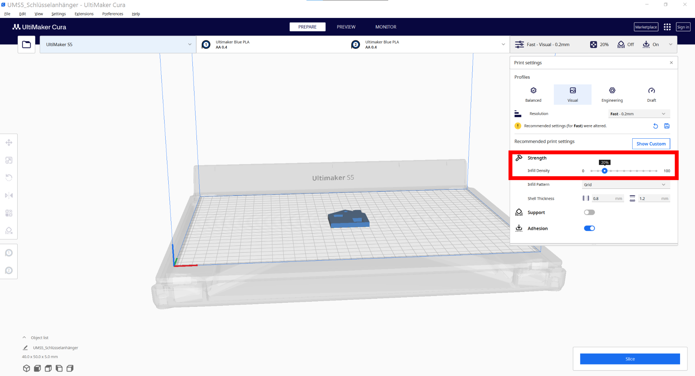Click the print settings sliders icon

pyautogui.click(x=519, y=44)
